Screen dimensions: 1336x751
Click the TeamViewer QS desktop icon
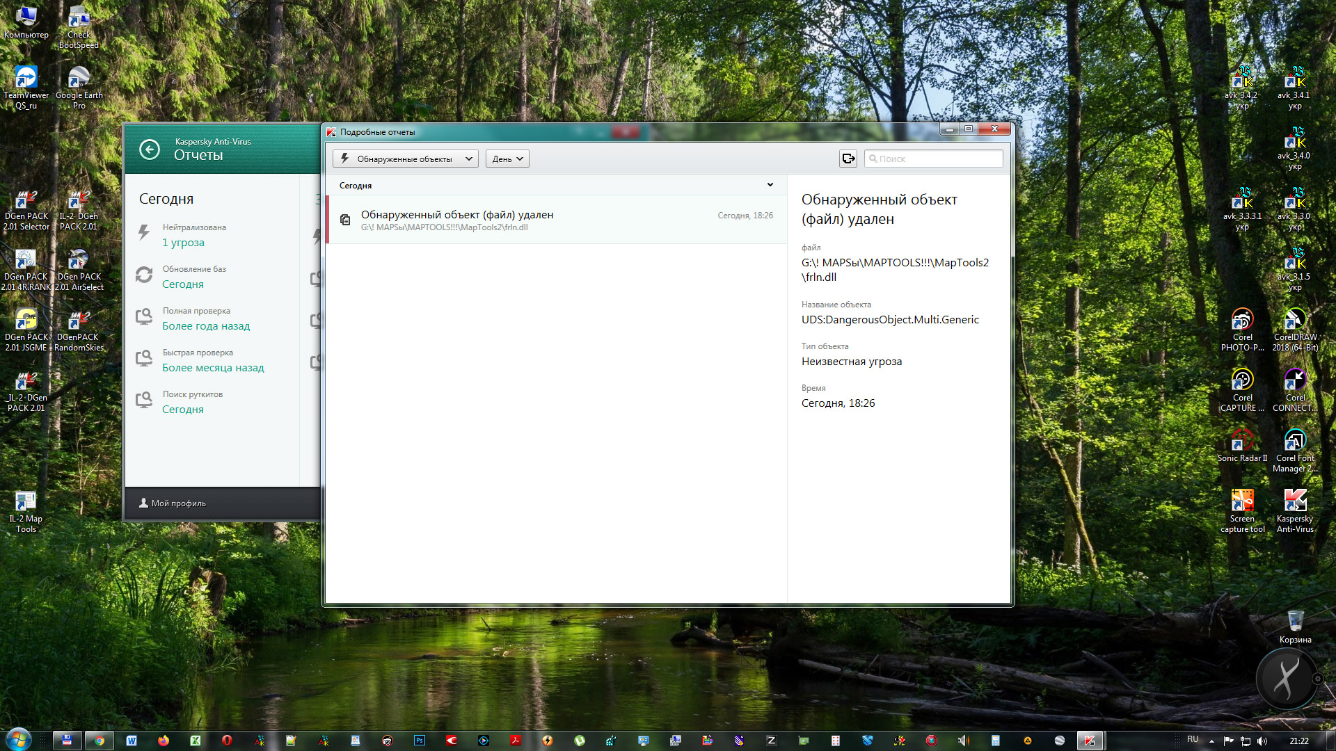click(26, 78)
